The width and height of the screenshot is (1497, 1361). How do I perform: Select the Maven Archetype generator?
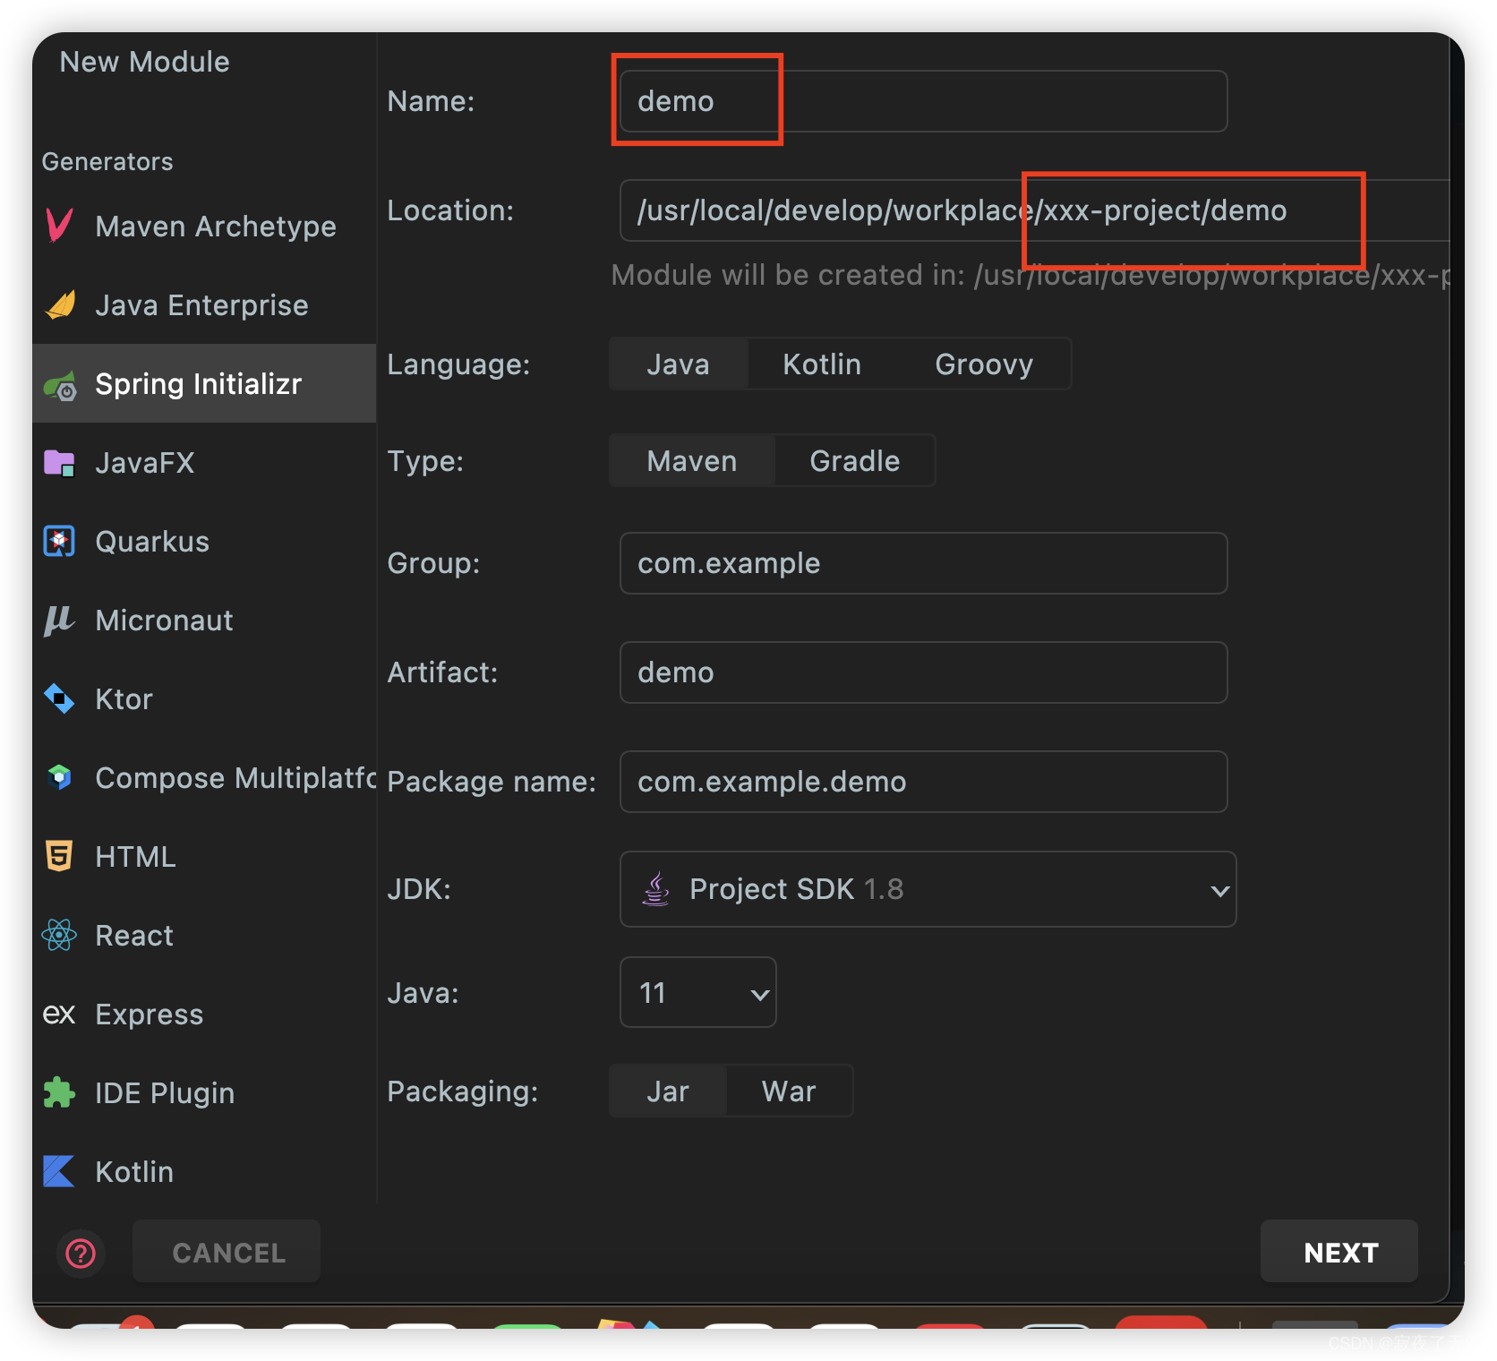214,226
